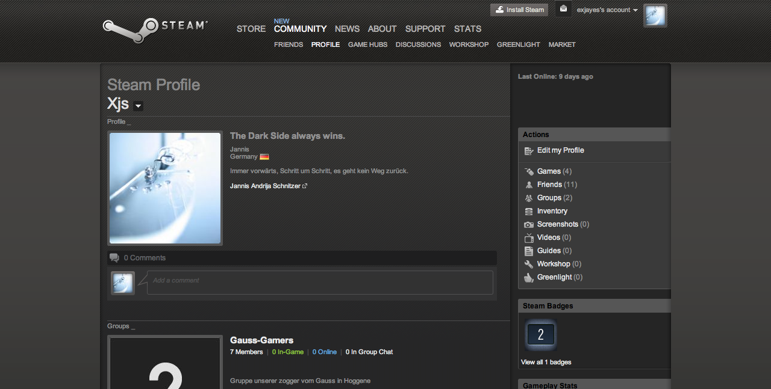Viewport: 771px width, 389px height.
Task: Click the Friends person icon
Action: (x=529, y=185)
